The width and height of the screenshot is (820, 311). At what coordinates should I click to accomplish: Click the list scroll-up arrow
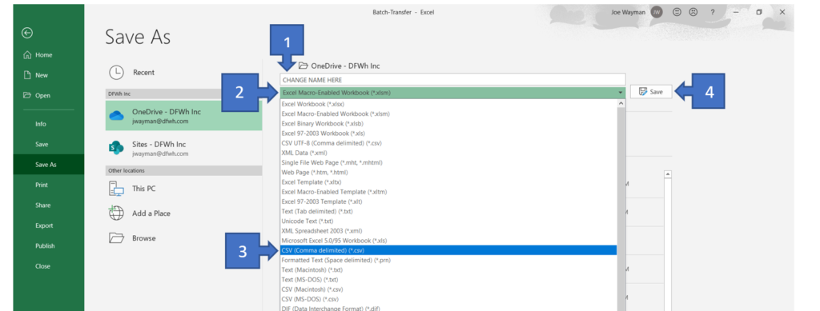(x=621, y=103)
